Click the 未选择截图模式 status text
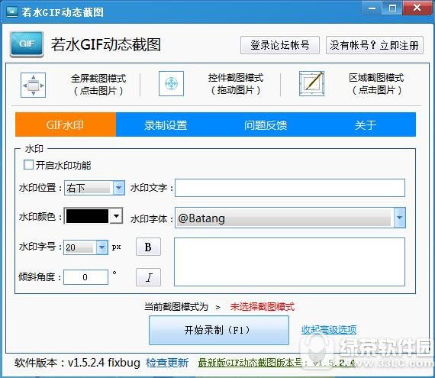 click(263, 307)
